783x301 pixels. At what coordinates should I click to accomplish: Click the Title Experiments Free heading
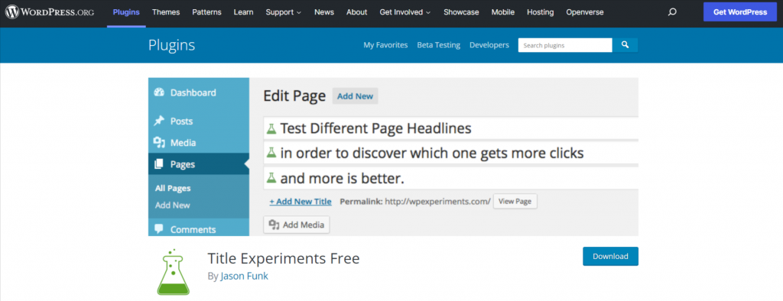pyautogui.click(x=284, y=258)
